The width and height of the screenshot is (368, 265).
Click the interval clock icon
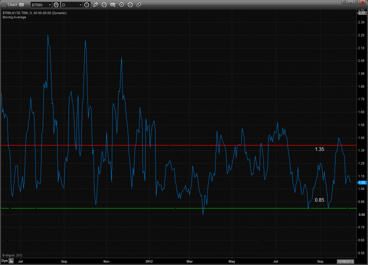(x=87, y=5)
